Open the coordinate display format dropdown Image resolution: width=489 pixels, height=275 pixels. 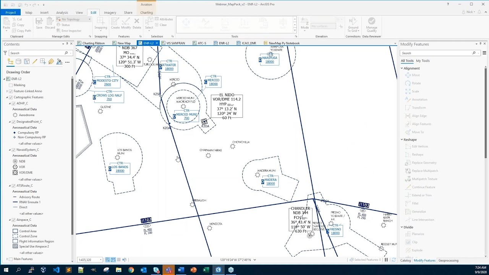[x=255, y=260]
